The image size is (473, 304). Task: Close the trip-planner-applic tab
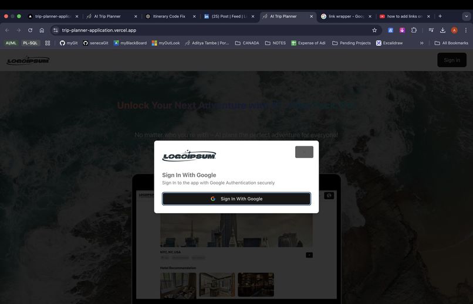click(77, 16)
